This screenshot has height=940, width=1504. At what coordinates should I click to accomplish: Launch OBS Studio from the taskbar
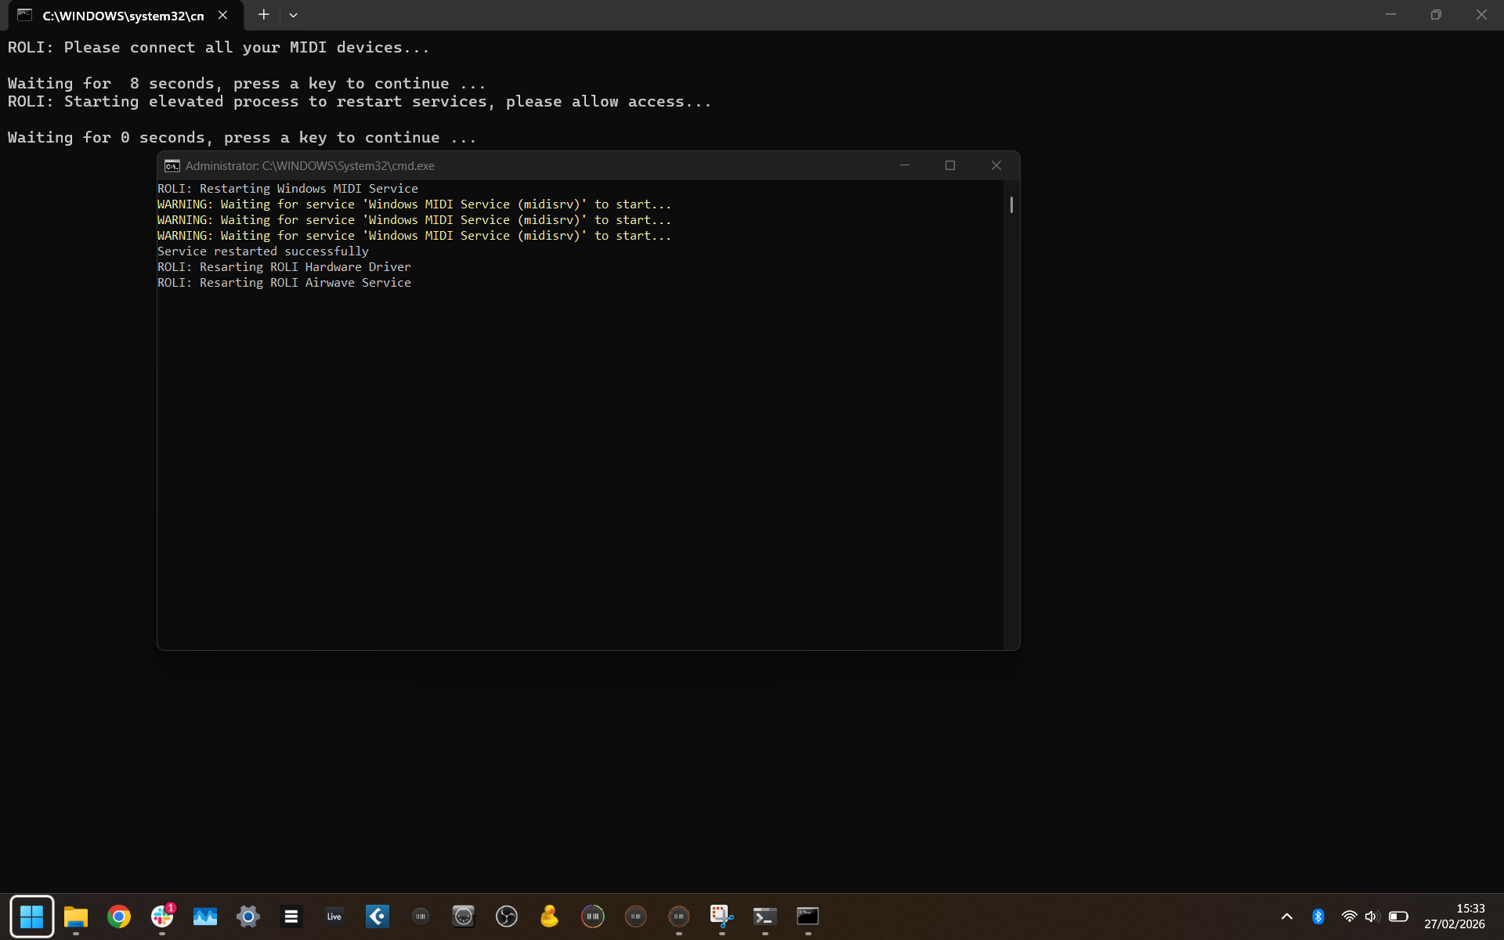[x=507, y=916]
